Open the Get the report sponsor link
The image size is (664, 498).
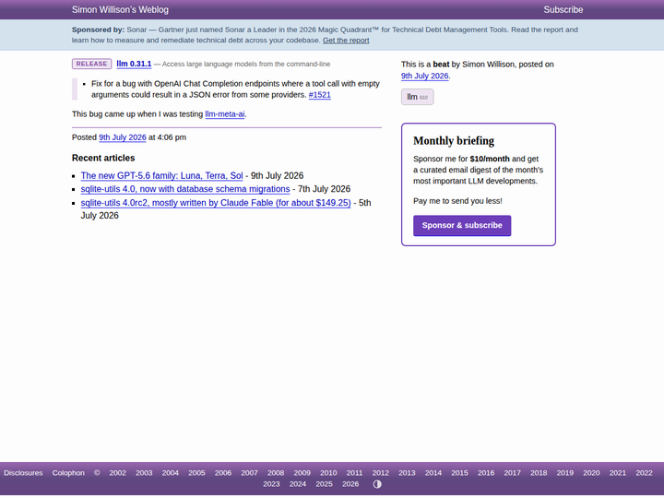tap(346, 41)
